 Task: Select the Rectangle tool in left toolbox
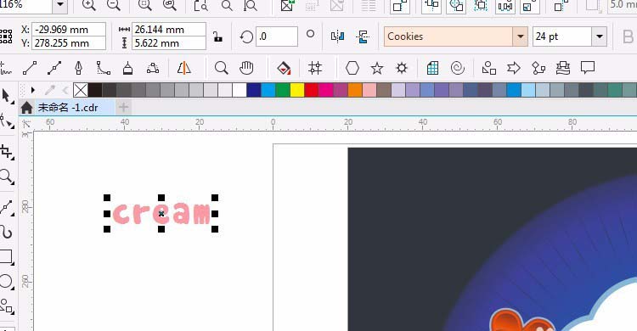pos(6,256)
